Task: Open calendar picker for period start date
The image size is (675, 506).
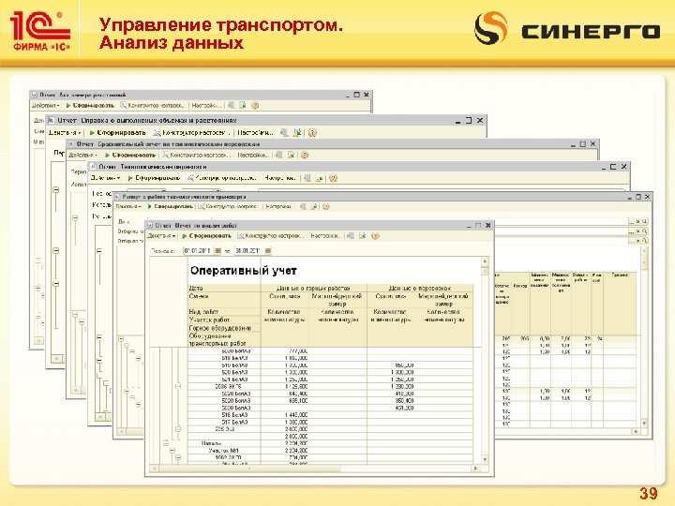Action: coord(217,251)
